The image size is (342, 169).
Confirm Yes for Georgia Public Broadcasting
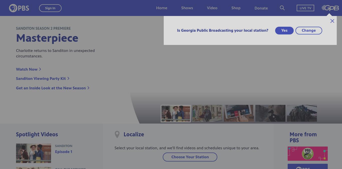click(x=284, y=30)
